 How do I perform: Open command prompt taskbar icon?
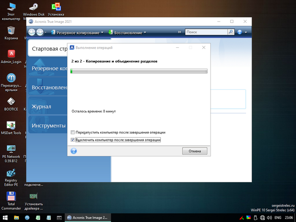tap(59, 218)
